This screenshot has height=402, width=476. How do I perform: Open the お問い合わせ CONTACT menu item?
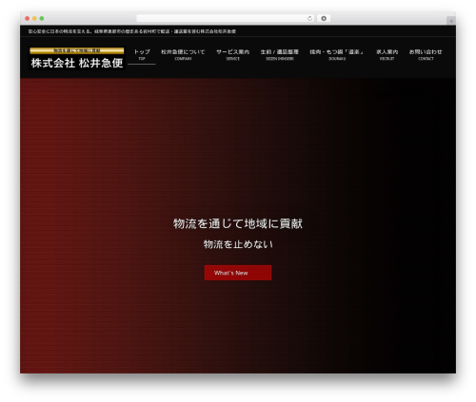click(x=426, y=54)
